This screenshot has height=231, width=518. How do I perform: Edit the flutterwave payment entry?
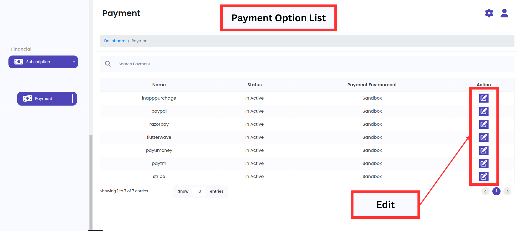coord(484,137)
